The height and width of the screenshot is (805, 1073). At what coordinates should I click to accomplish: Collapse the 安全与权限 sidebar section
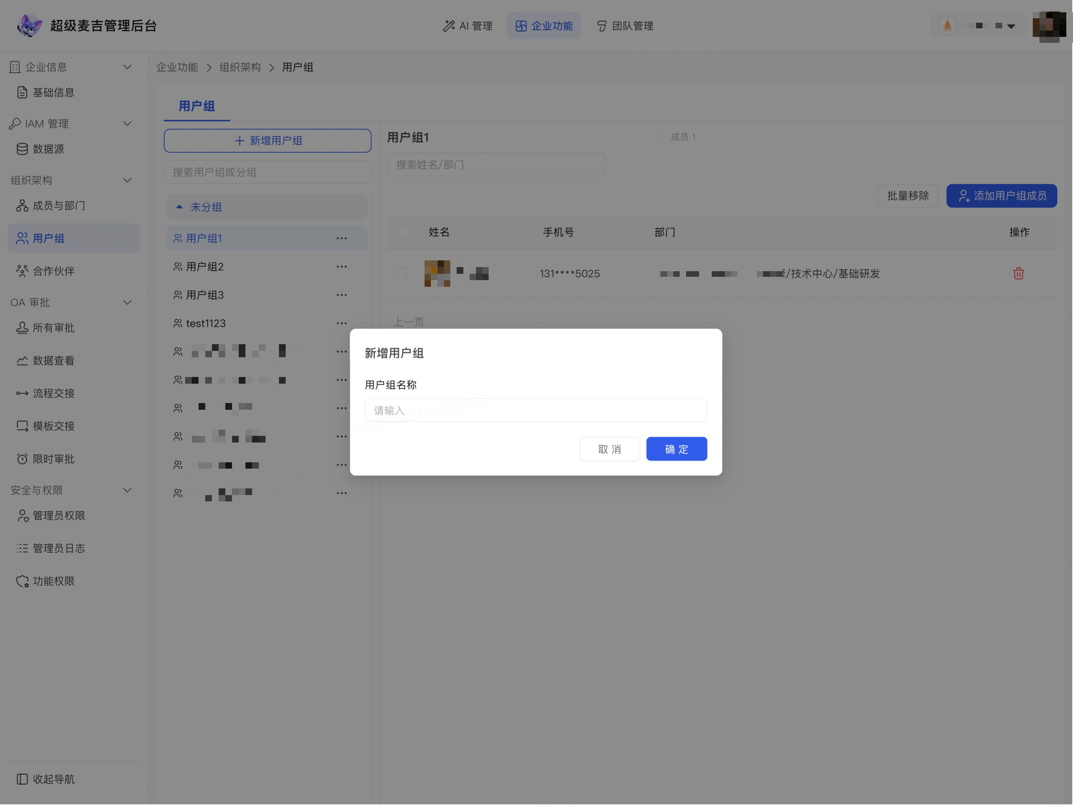click(127, 490)
